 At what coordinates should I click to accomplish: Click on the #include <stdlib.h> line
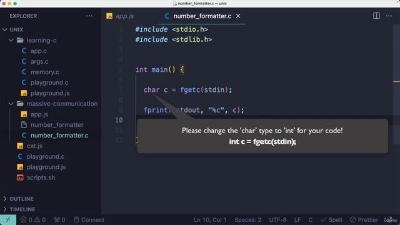(x=174, y=39)
